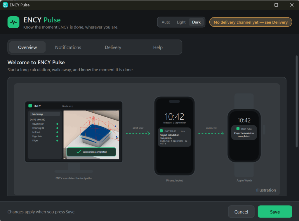Click the locked iPhone illustration
This screenshot has height=221, width=299.
tap(174, 136)
